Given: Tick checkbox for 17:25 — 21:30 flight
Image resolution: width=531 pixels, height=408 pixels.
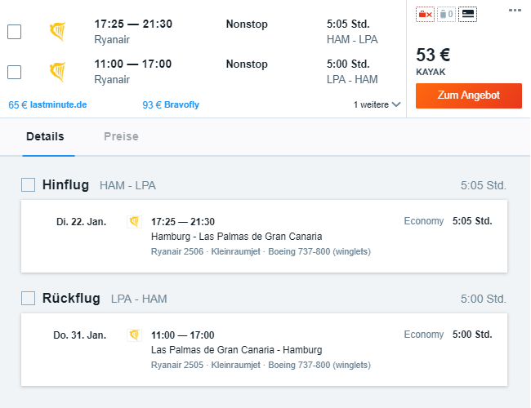Looking at the screenshot, I should pos(14,32).
